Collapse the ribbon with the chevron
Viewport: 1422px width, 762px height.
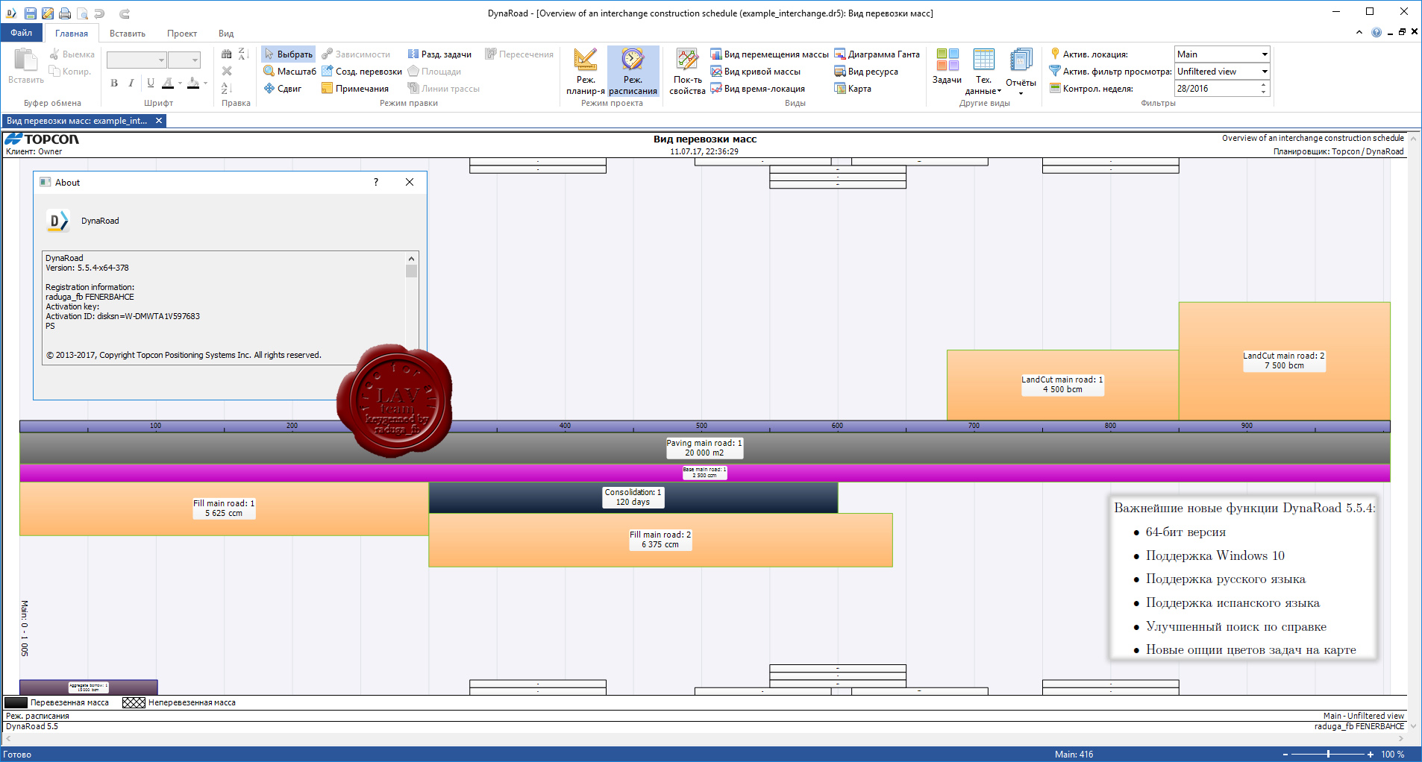1359,32
